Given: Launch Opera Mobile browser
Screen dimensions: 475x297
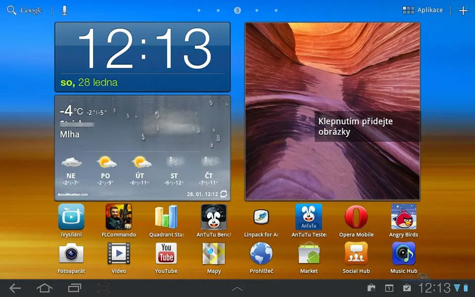Looking at the screenshot, I should [356, 218].
